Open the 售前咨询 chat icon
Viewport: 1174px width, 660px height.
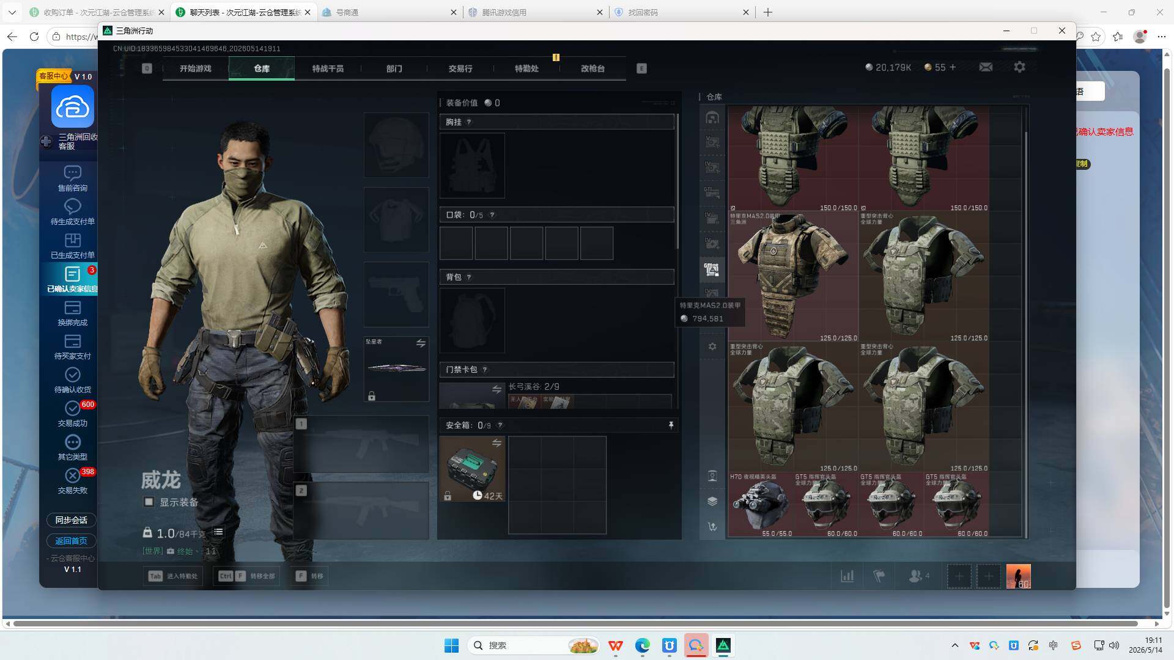pos(72,173)
